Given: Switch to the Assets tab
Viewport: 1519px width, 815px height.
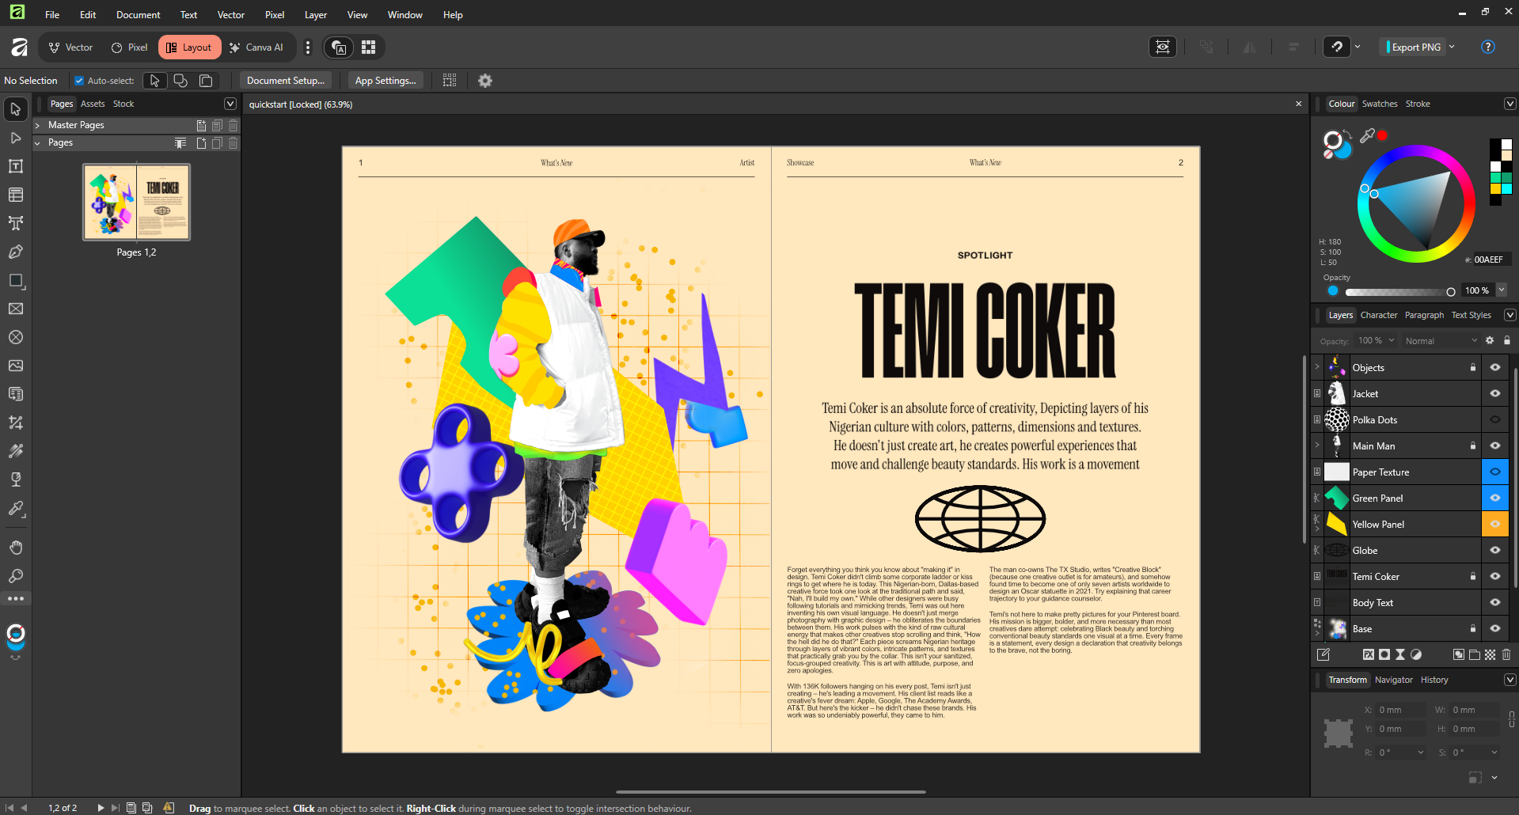Looking at the screenshot, I should [93, 104].
